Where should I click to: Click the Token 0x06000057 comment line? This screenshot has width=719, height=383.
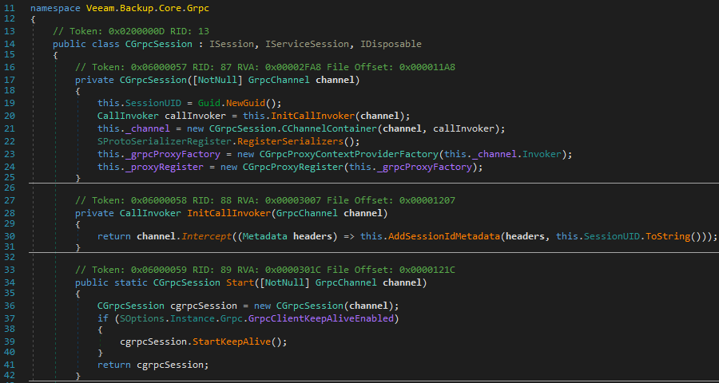(x=265, y=68)
